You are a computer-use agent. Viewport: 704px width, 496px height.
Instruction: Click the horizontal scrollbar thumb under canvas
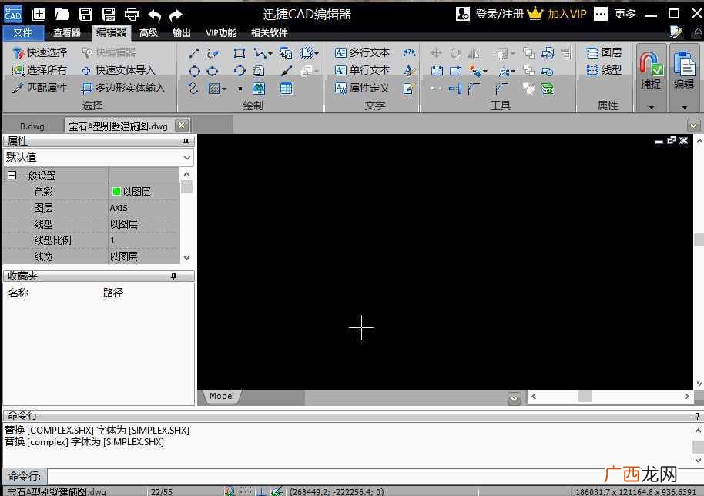pos(585,397)
